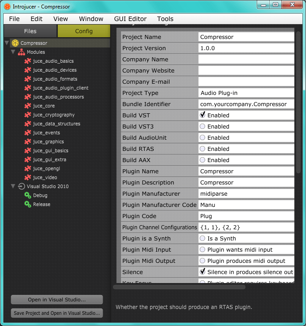
Task: Click the Plugin Name field
Action: coord(246,172)
